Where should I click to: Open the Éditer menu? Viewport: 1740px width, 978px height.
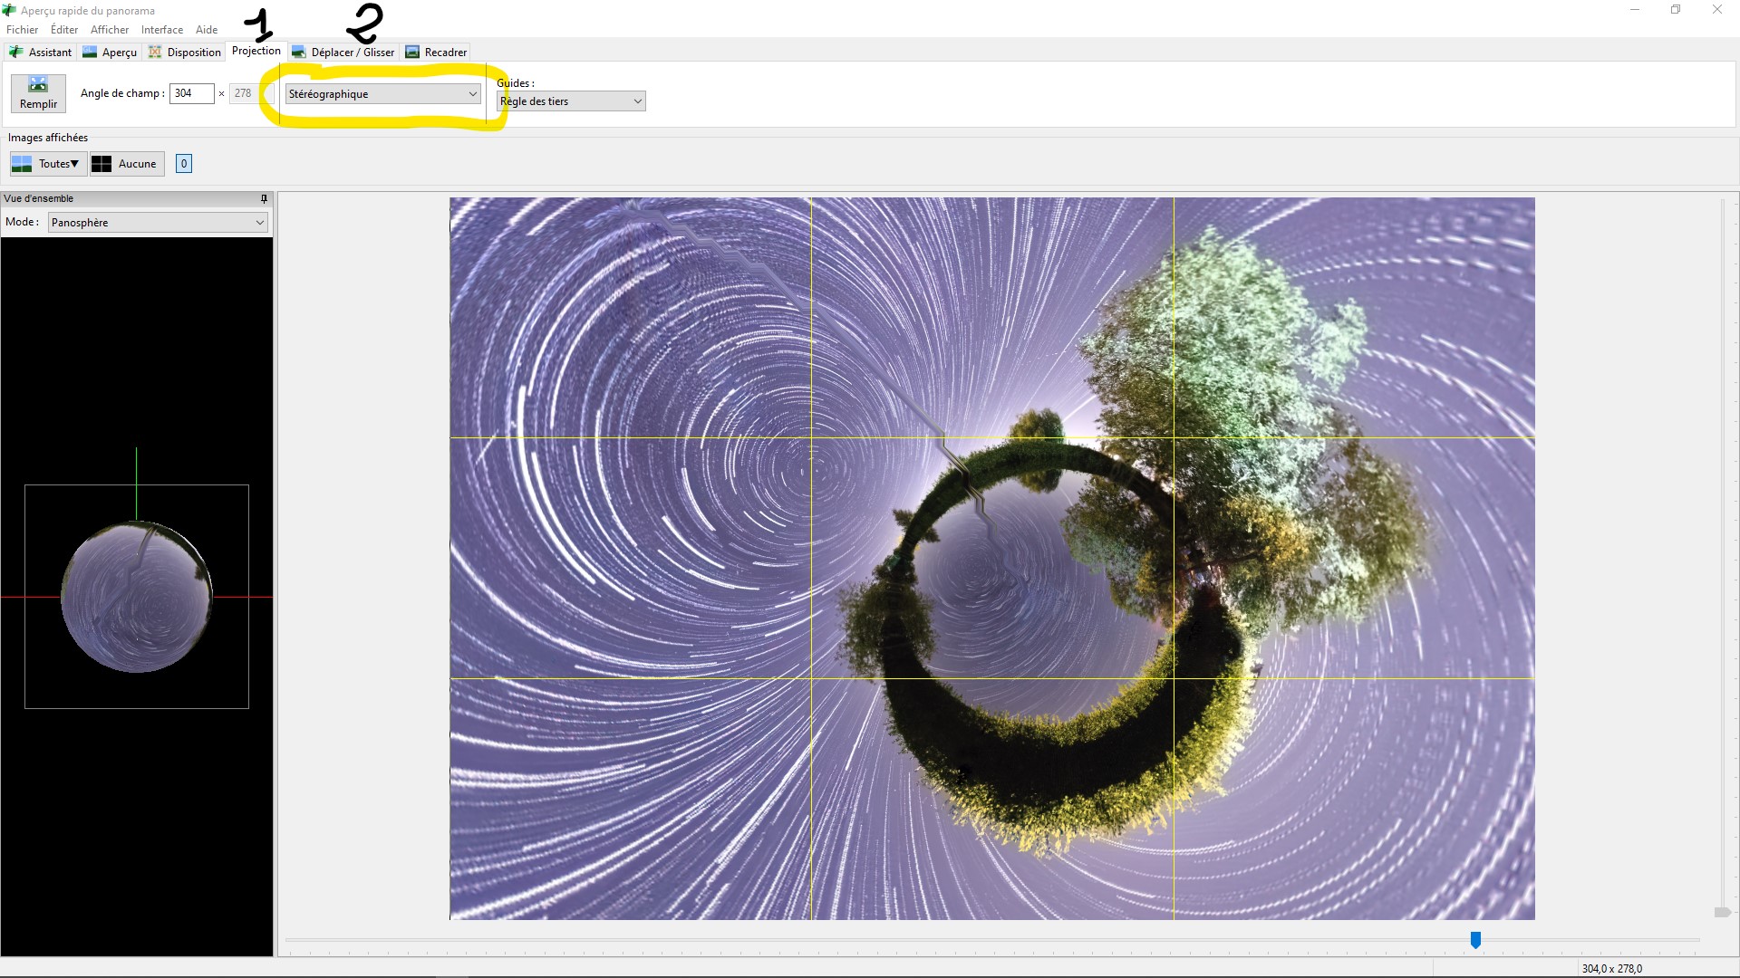[64, 30]
